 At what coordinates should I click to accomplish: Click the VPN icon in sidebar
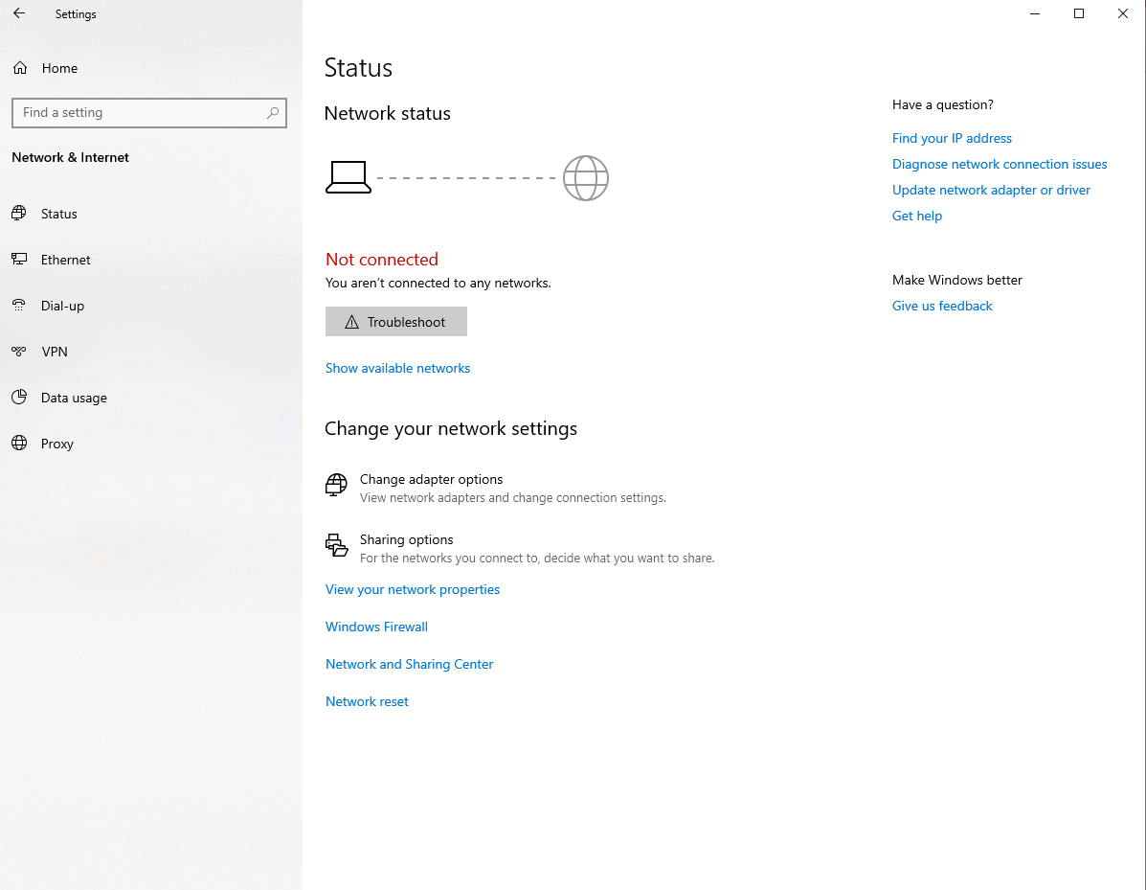(x=19, y=351)
